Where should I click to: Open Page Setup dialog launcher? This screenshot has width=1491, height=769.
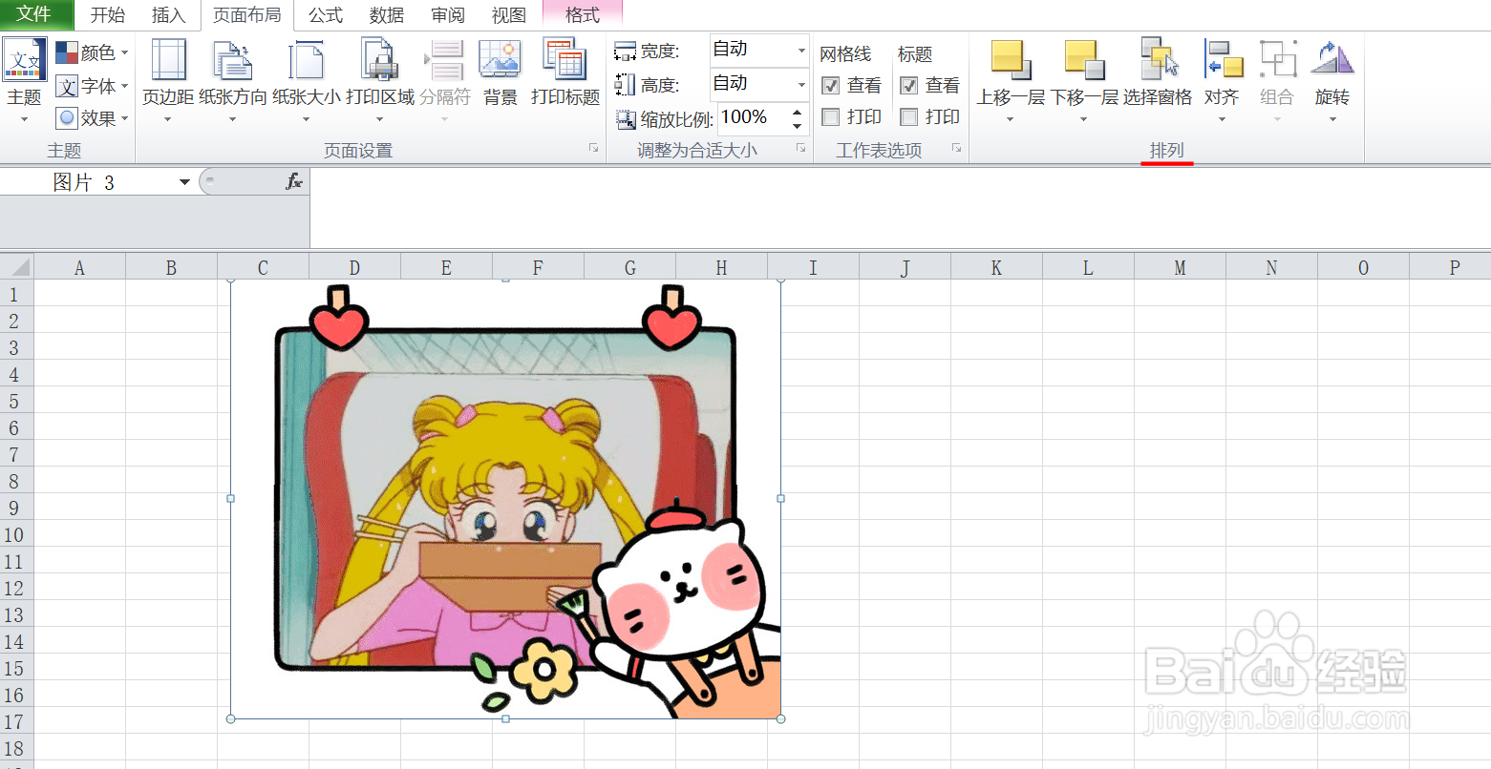pos(593,149)
